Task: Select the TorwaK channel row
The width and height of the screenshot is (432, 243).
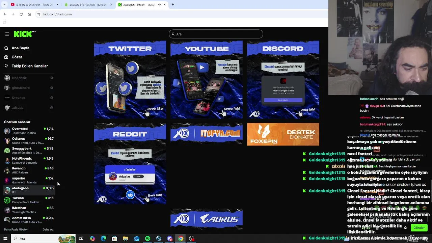Action: click(29, 200)
